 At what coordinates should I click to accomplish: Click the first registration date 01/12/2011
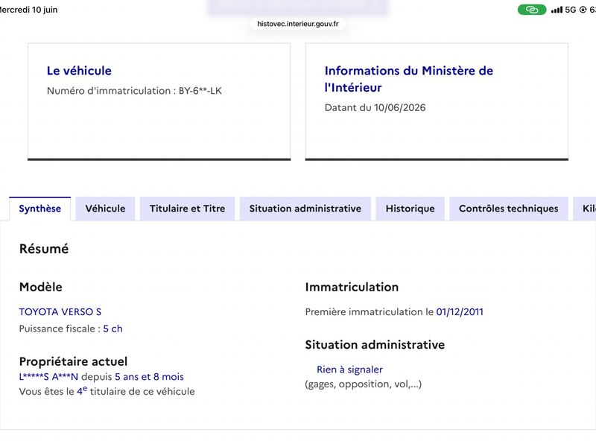coord(460,312)
